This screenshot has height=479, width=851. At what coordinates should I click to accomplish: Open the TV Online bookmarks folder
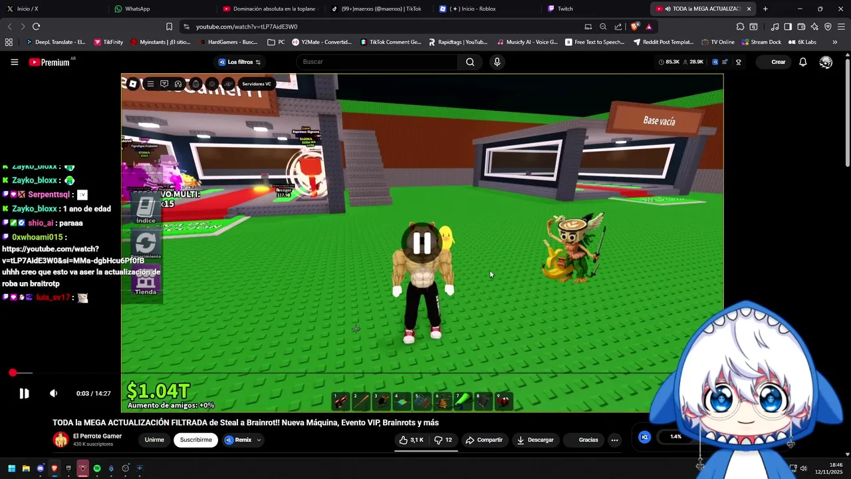[718, 42]
